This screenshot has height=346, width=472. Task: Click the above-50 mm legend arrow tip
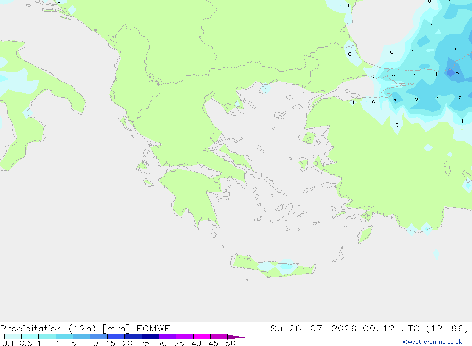[236, 337]
